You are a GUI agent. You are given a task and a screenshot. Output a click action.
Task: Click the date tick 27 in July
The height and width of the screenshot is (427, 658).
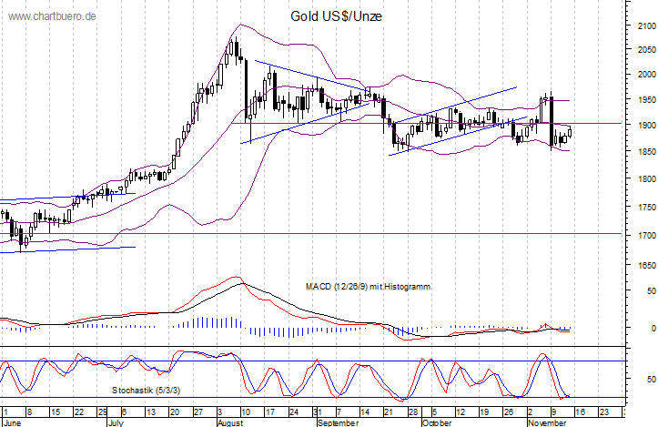click(198, 412)
